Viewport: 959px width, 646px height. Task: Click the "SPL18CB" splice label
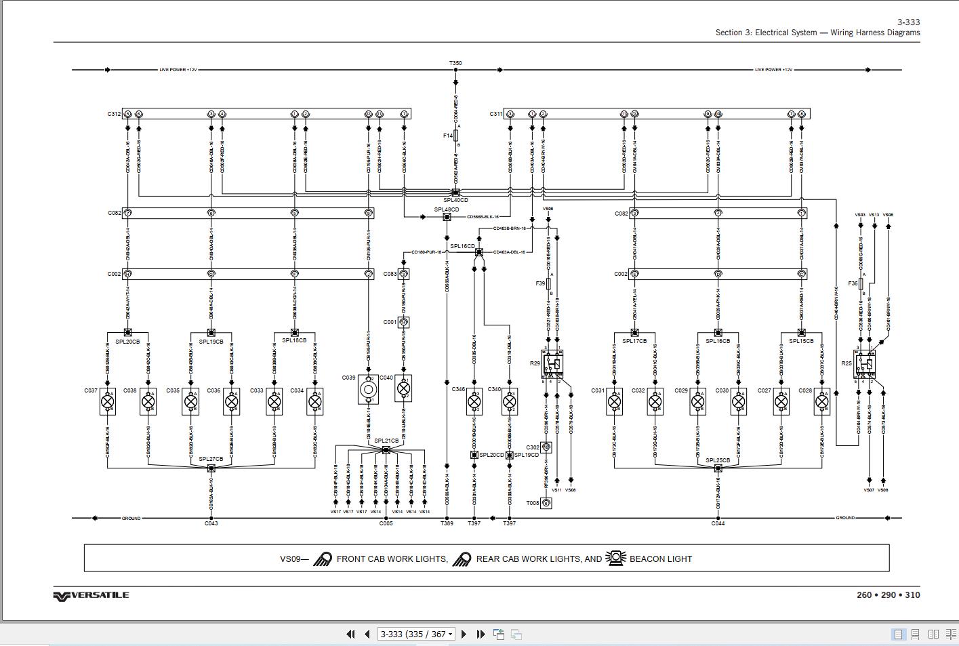tap(294, 340)
